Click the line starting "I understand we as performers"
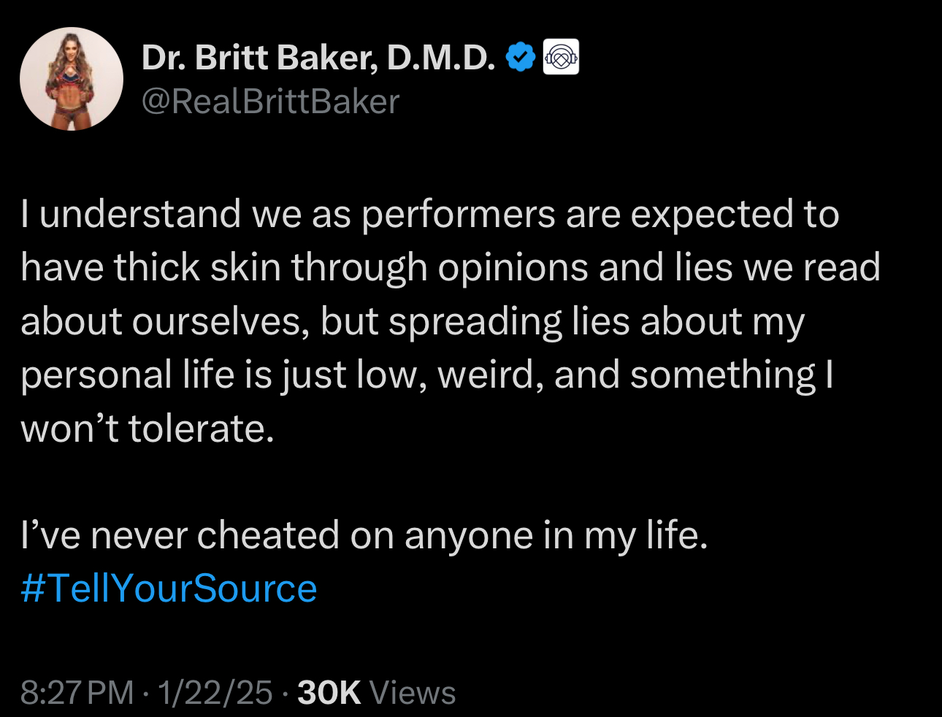 coord(429,215)
